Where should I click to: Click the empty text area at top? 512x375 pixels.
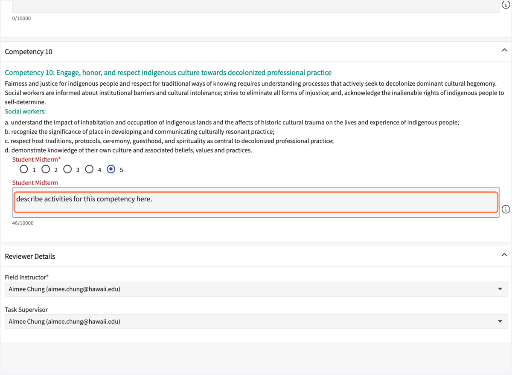(256, 6)
